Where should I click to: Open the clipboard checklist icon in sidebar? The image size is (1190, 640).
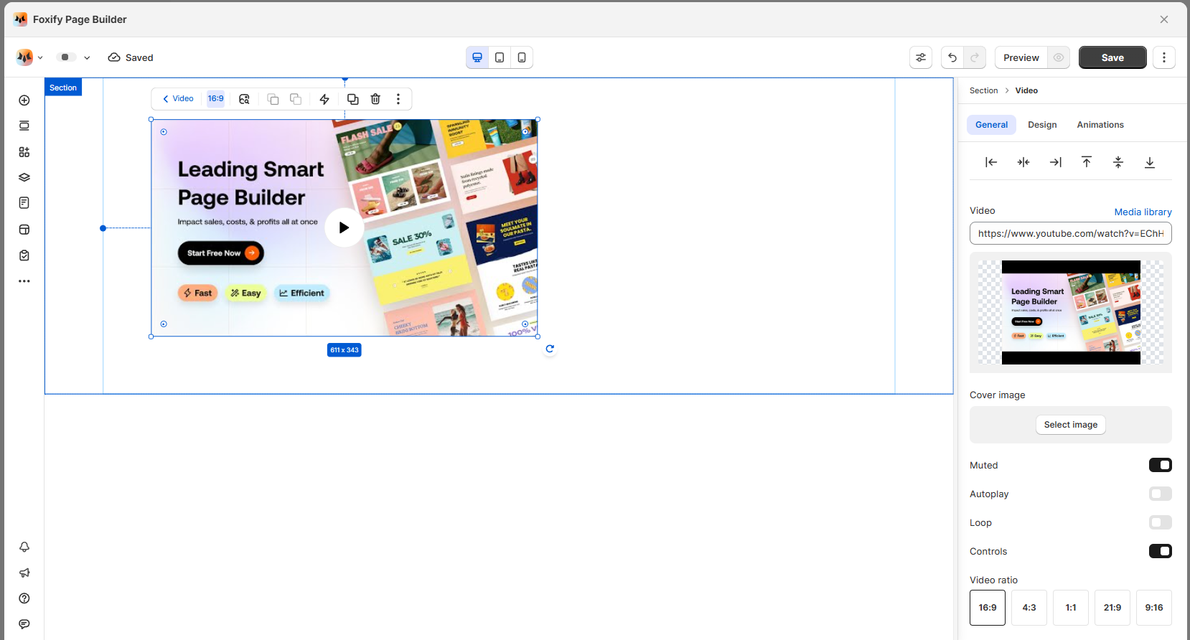point(24,255)
